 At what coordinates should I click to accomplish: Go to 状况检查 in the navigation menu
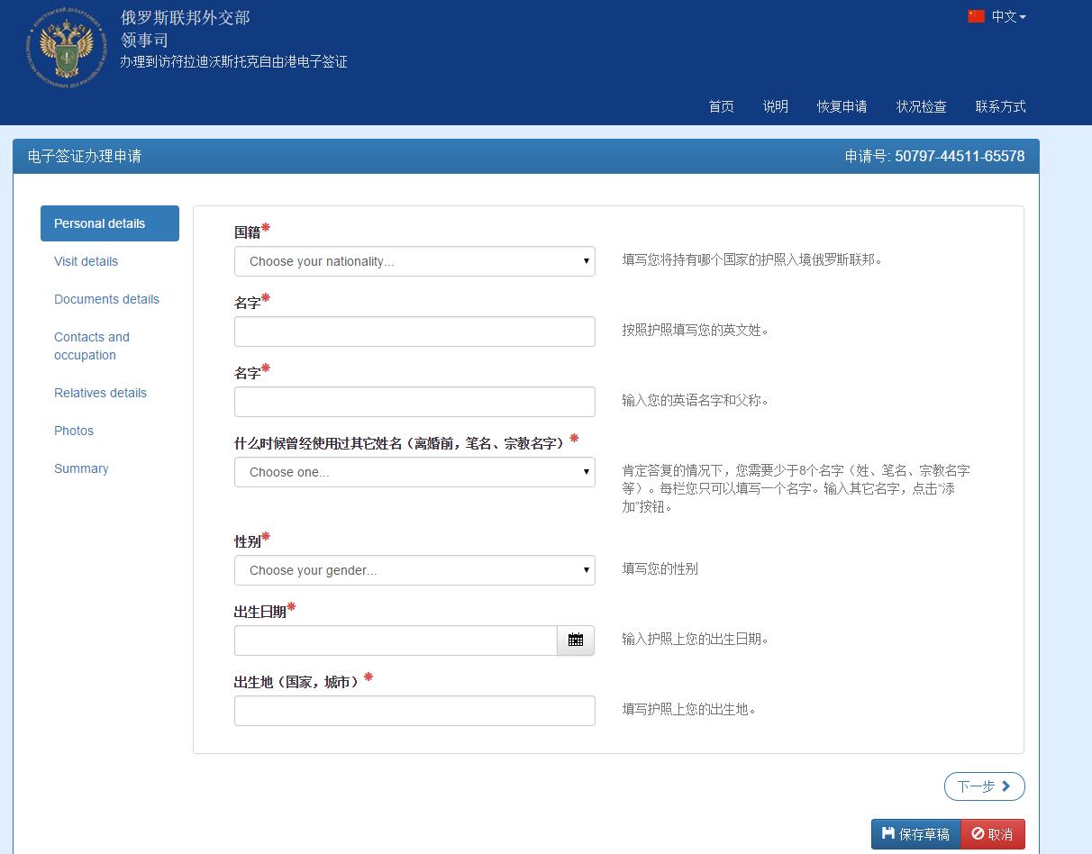[921, 106]
